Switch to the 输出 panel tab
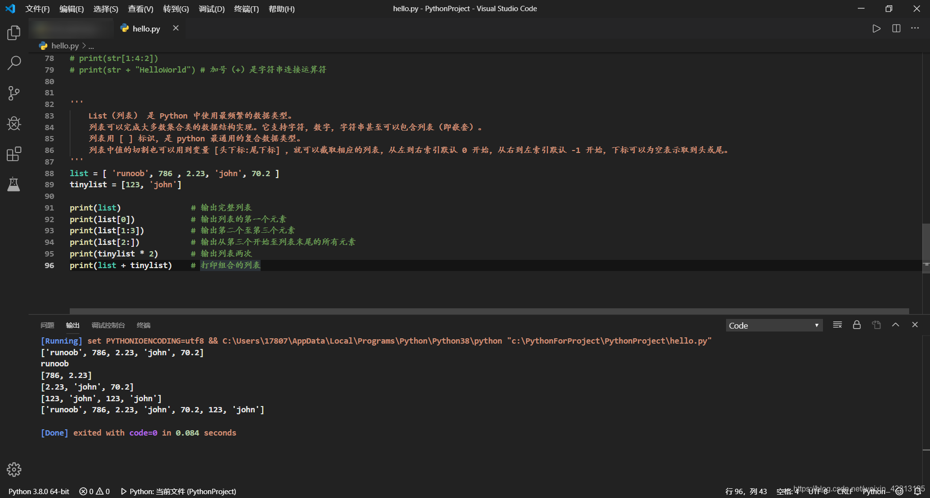The width and height of the screenshot is (930, 498). pos(73,325)
